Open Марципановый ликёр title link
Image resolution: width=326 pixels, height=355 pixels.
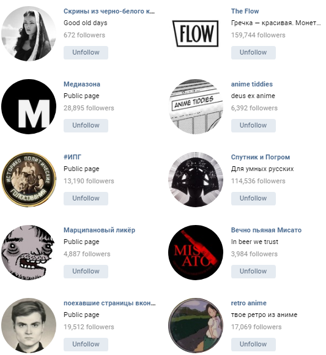100,230
